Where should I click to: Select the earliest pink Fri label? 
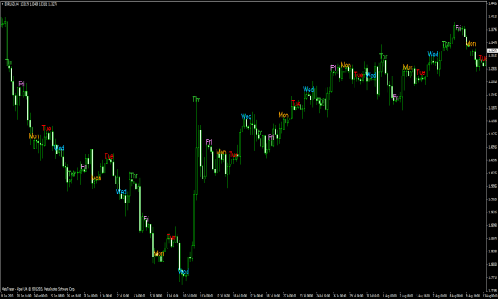[22, 84]
